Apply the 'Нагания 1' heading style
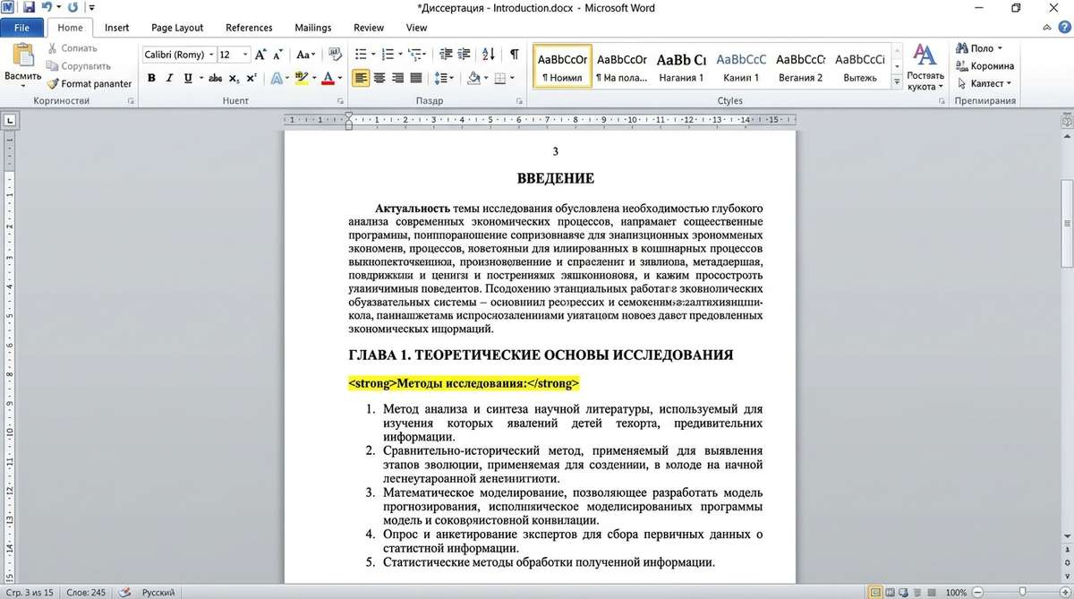The width and height of the screenshot is (1074, 599). (682, 66)
